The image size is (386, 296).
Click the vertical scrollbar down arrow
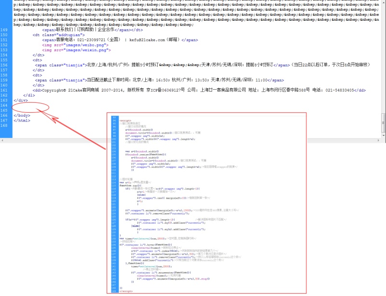pyautogui.click(x=383, y=135)
